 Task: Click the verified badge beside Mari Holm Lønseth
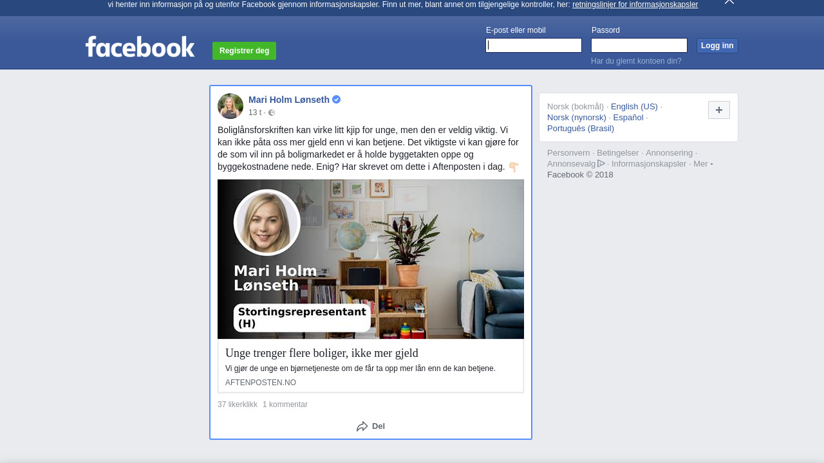336,100
